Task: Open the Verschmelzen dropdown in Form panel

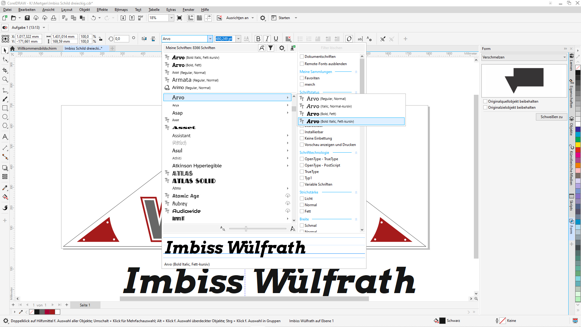Action: [x=524, y=57]
